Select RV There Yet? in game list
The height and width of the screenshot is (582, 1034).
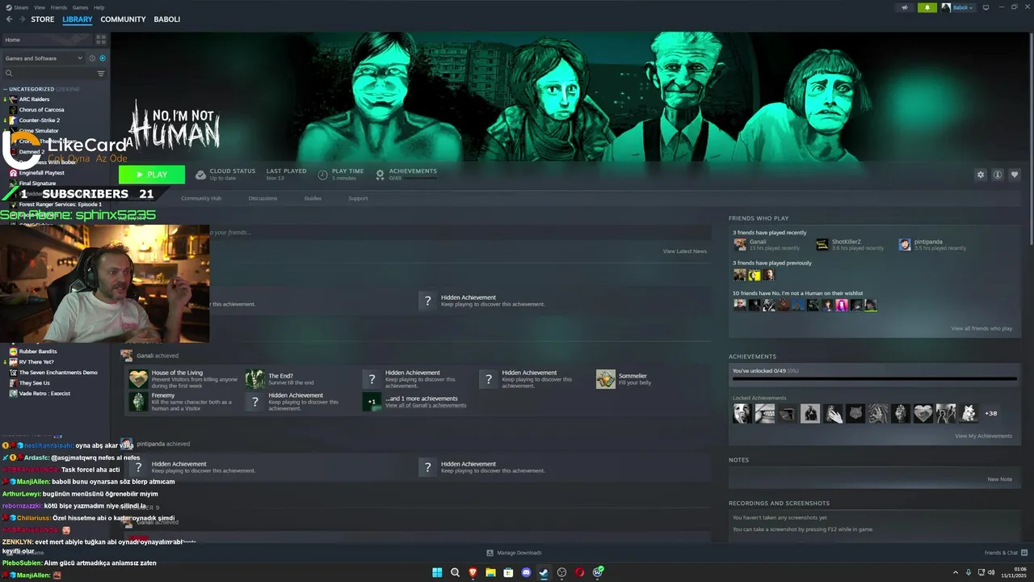[x=36, y=362]
